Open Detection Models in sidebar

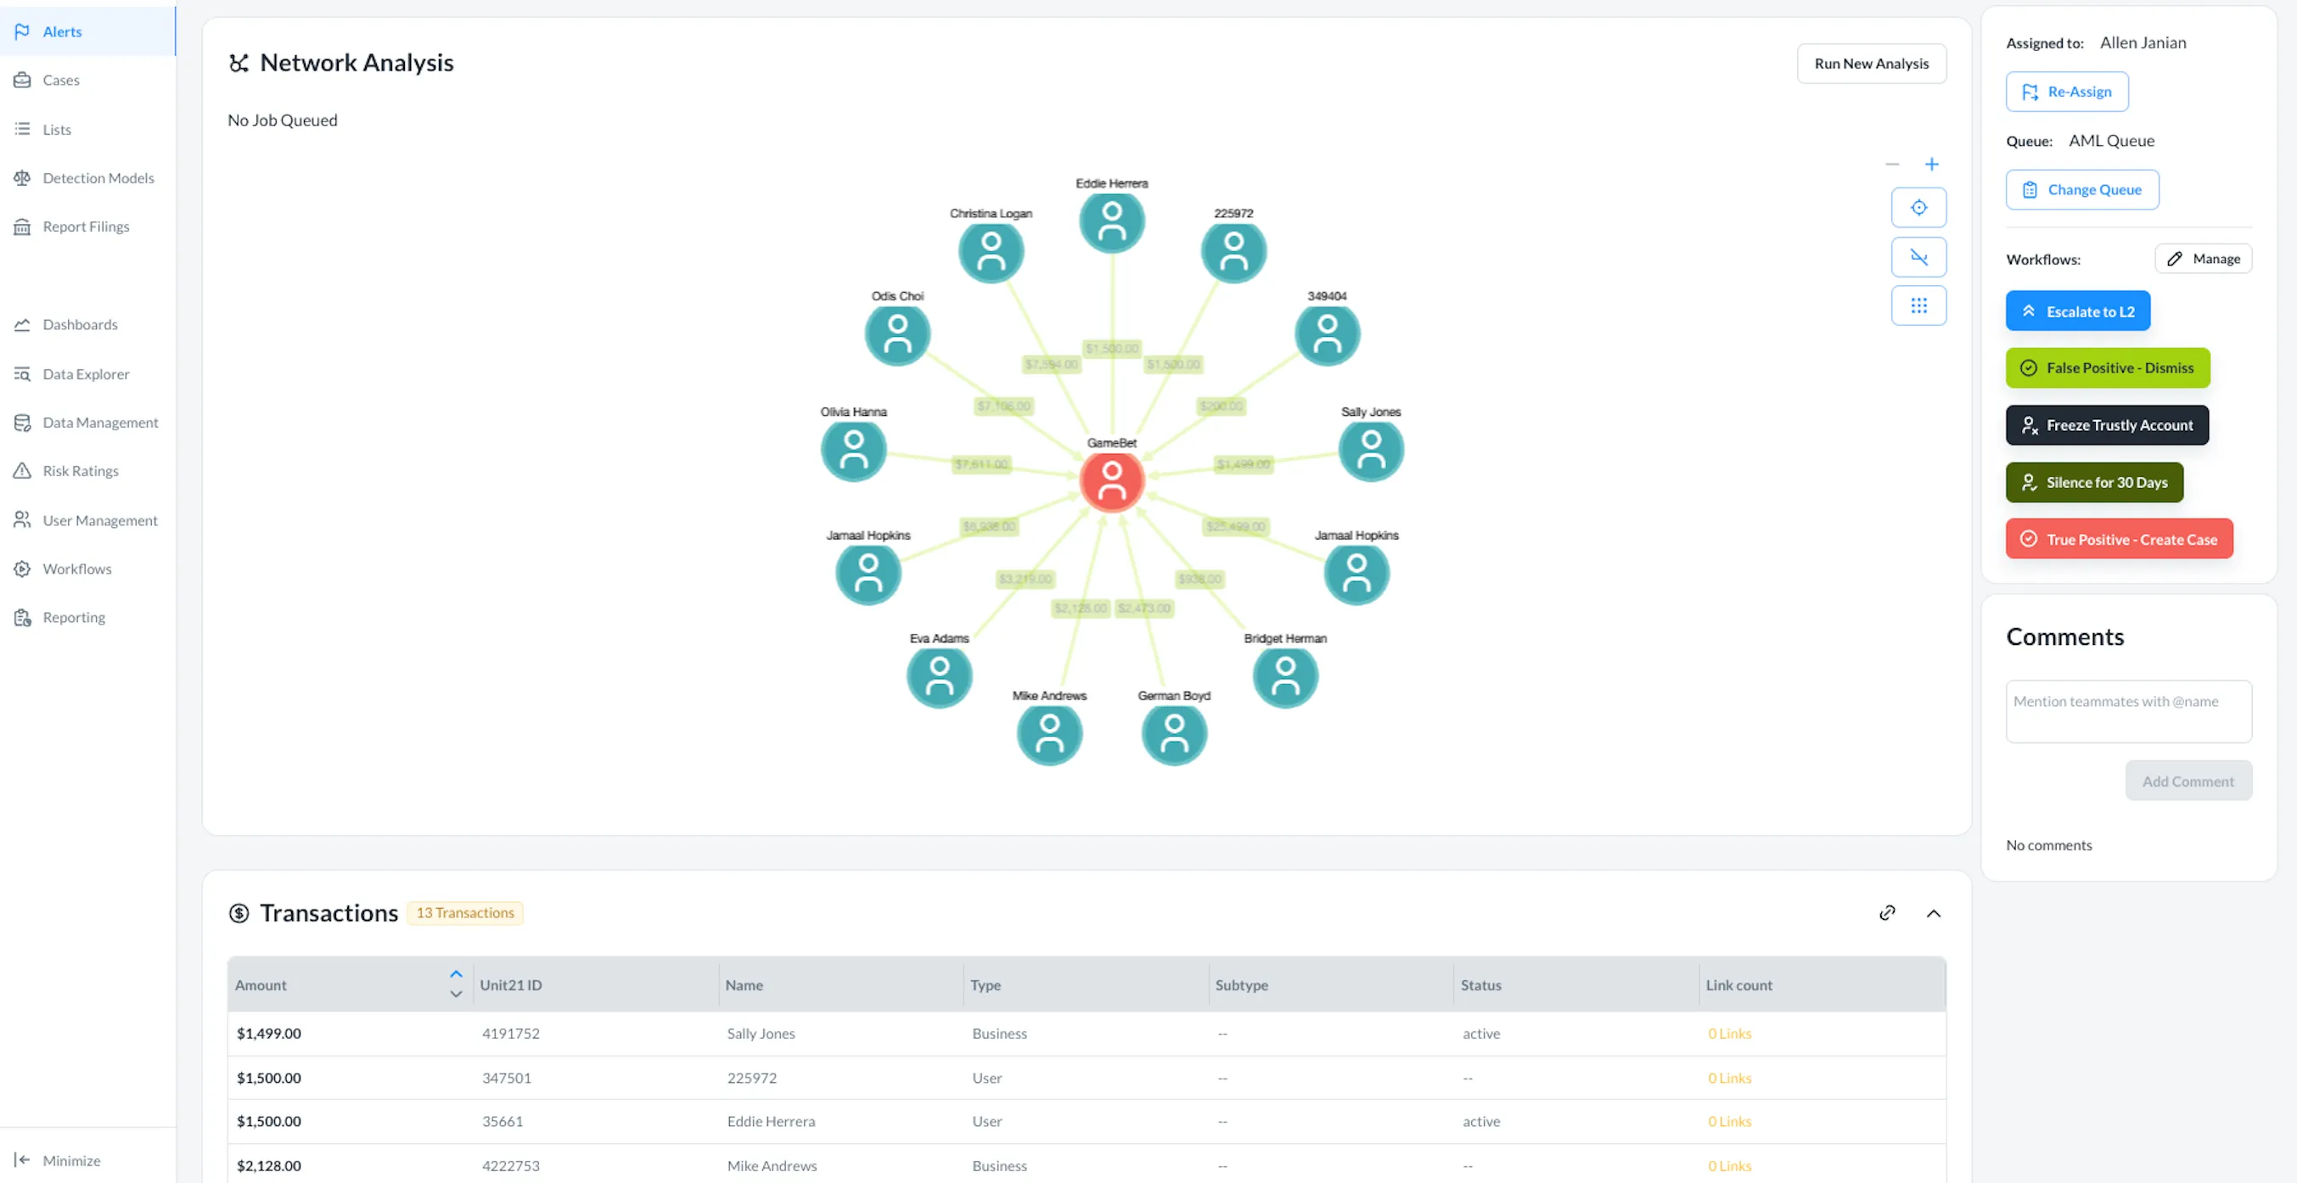pyautogui.click(x=98, y=178)
